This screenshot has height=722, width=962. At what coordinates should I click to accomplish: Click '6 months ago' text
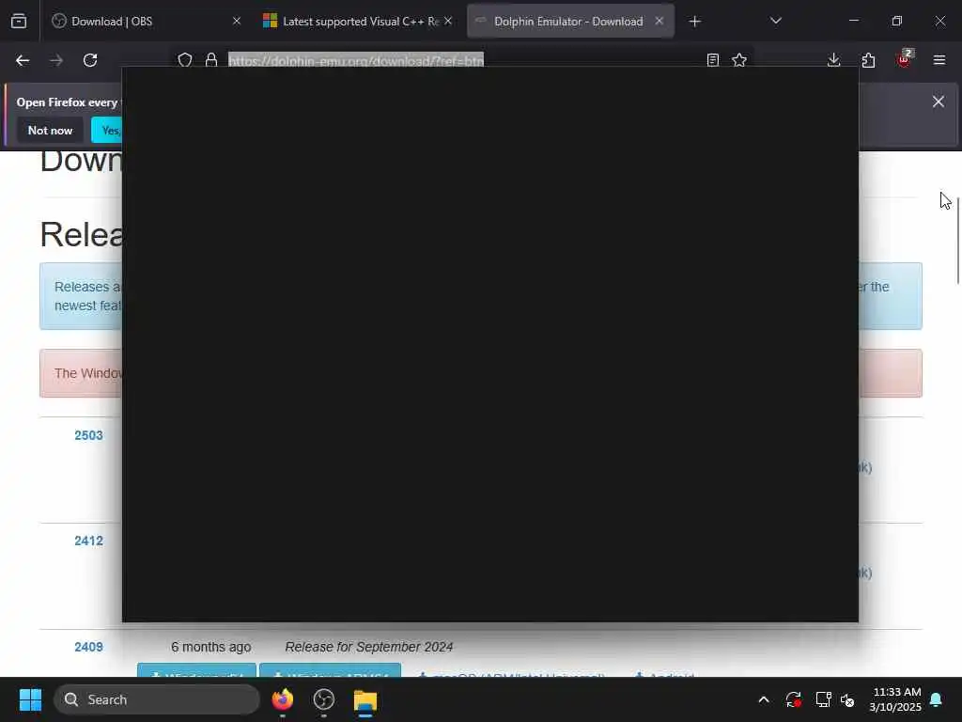211,647
